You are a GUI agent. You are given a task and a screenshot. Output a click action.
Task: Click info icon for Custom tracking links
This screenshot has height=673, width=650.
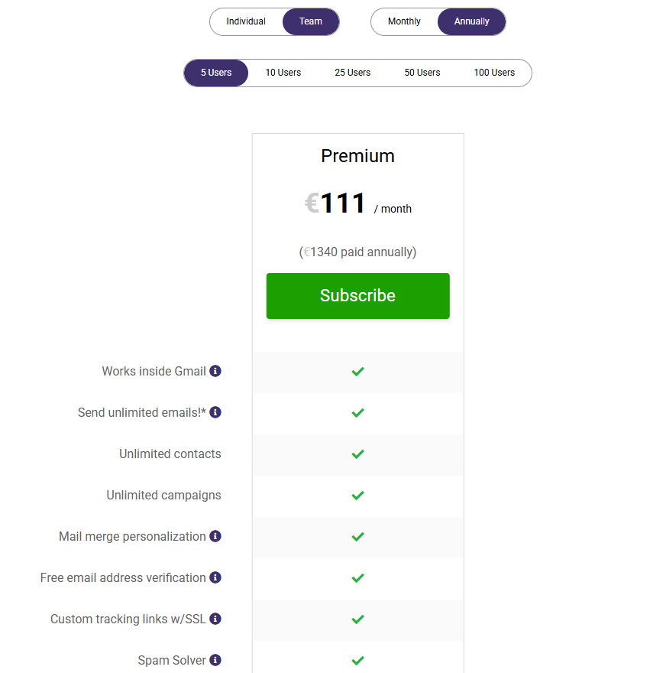coord(215,619)
